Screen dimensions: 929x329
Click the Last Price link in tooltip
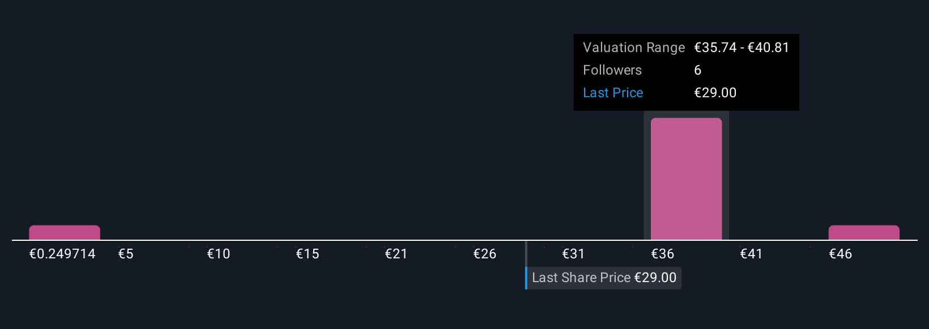click(x=613, y=93)
